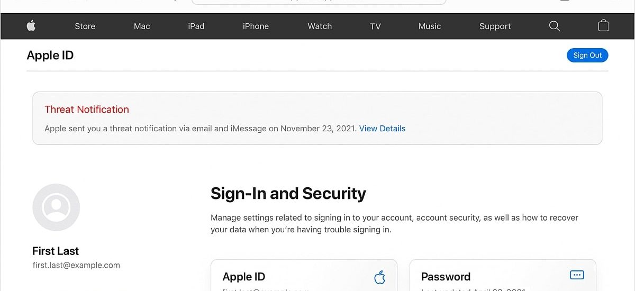
Task: Click the Apple logo in navigation bar
Action: point(31,25)
